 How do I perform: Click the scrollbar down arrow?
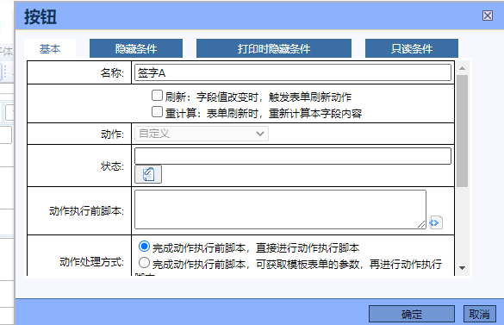(462, 268)
